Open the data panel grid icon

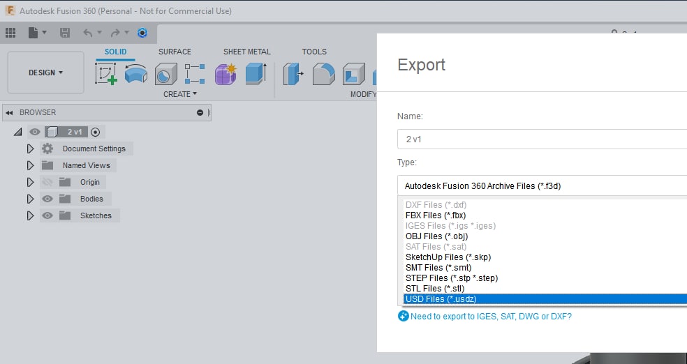10,33
